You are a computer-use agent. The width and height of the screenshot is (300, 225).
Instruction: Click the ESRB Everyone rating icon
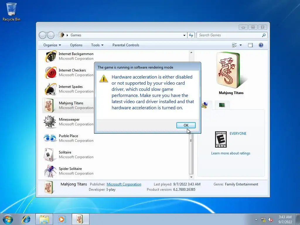click(221, 139)
